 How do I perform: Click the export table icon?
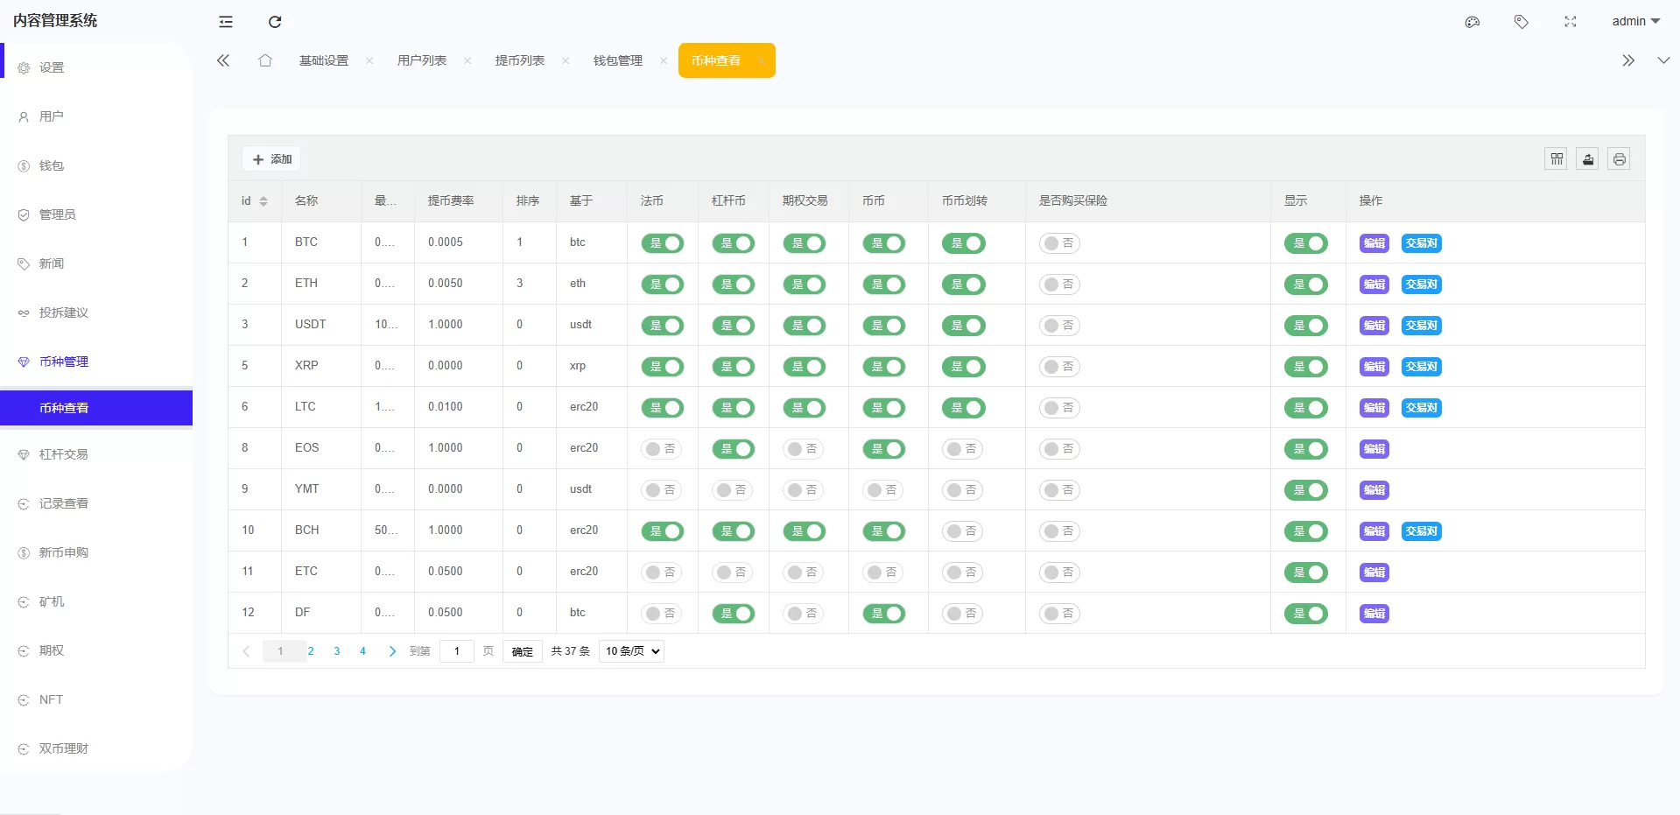pos(1588,159)
